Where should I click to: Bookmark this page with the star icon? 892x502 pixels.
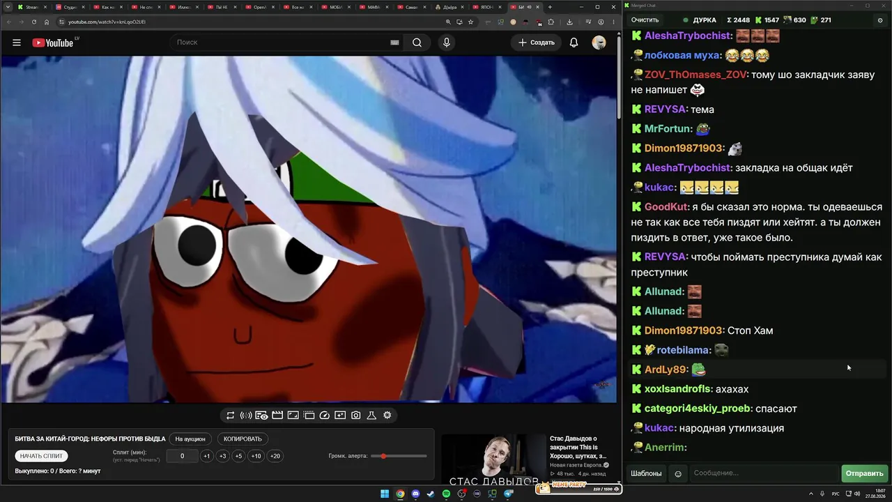coord(470,22)
